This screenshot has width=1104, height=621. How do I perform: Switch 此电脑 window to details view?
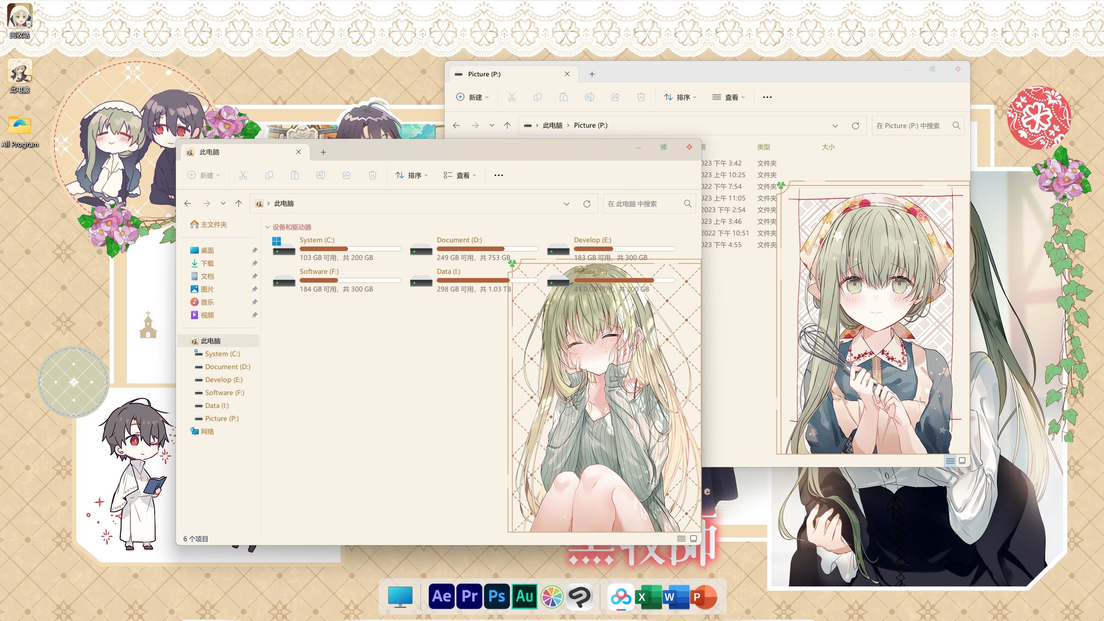[x=681, y=539]
